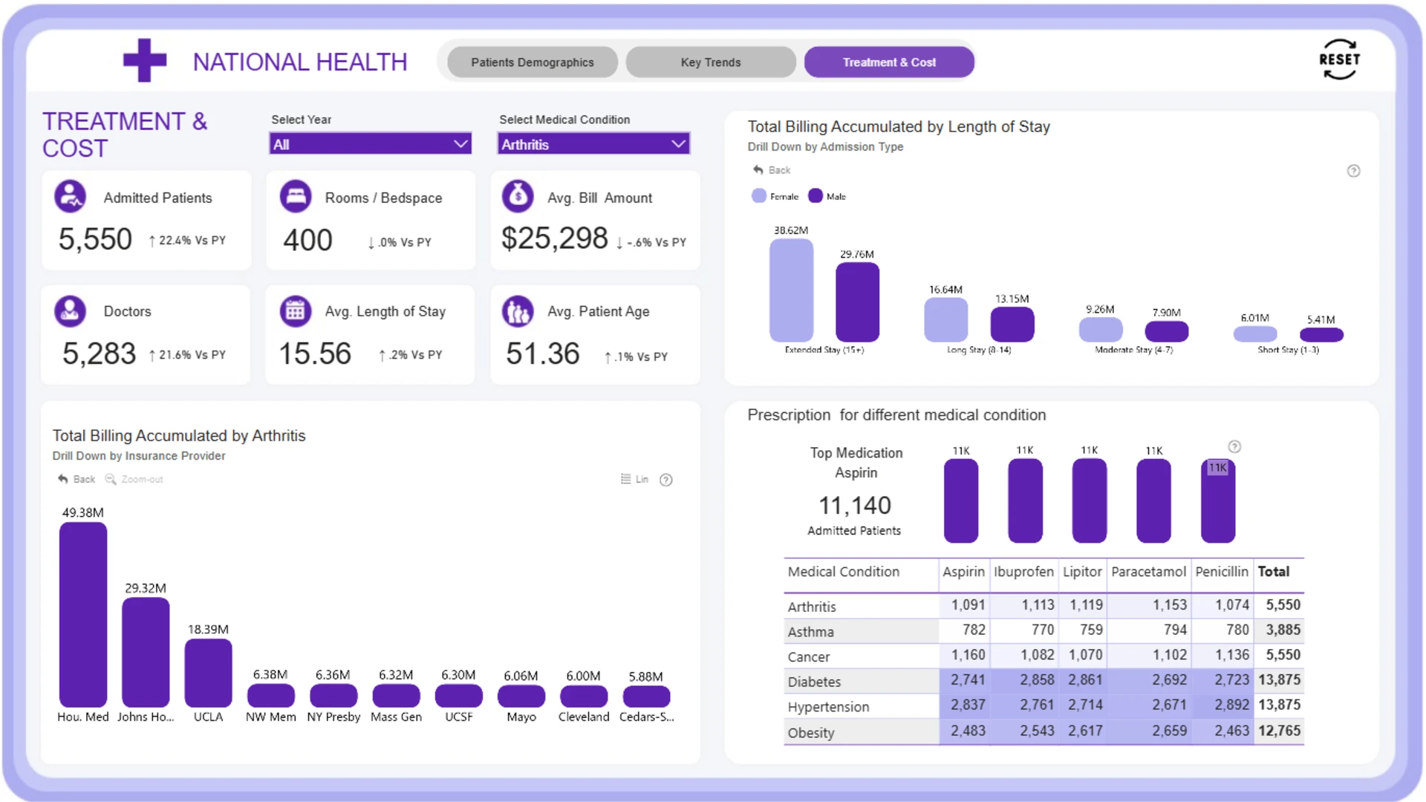Click the Admitted Patients icon
The width and height of the screenshot is (1426, 802).
click(x=71, y=197)
